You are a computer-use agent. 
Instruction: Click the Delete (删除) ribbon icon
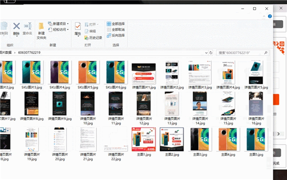(16, 29)
